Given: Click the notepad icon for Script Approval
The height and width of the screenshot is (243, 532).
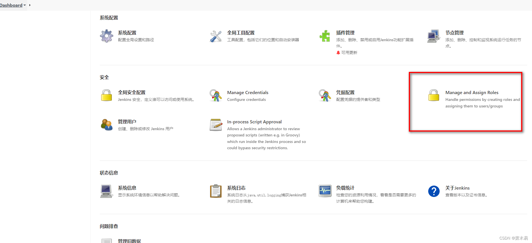Looking at the screenshot, I should tap(216, 125).
